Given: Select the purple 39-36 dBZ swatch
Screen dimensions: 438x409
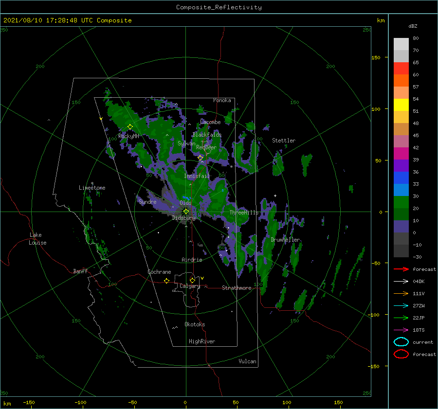Looking at the screenshot, I should (401, 165).
